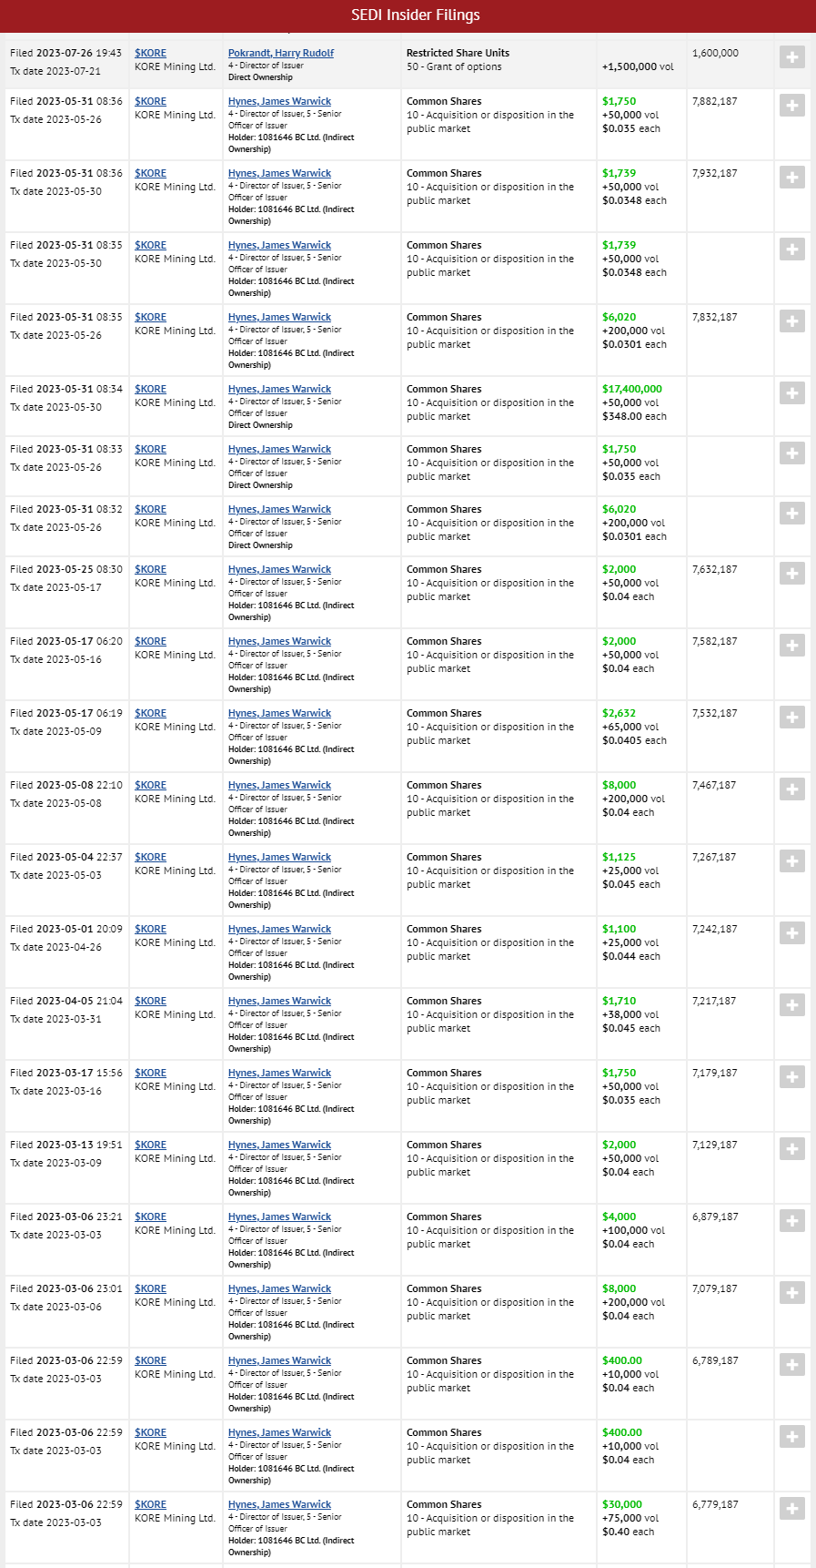The height and width of the screenshot is (1568, 816).
Task: Click plus icon on 2023-05-08 22:10 filing
Action: tap(791, 789)
